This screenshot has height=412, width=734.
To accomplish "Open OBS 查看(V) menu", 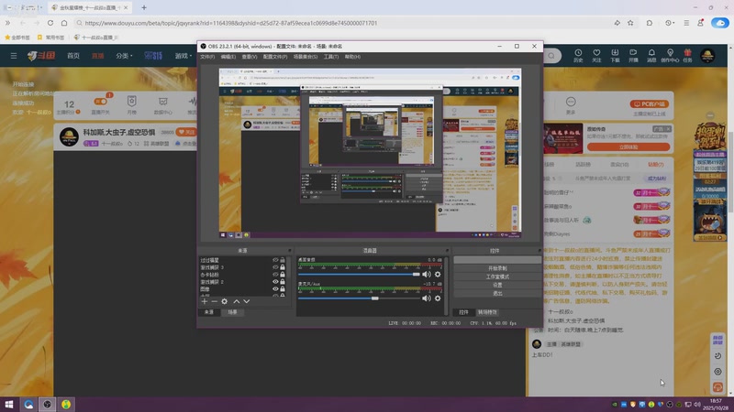I will coord(249,57).
